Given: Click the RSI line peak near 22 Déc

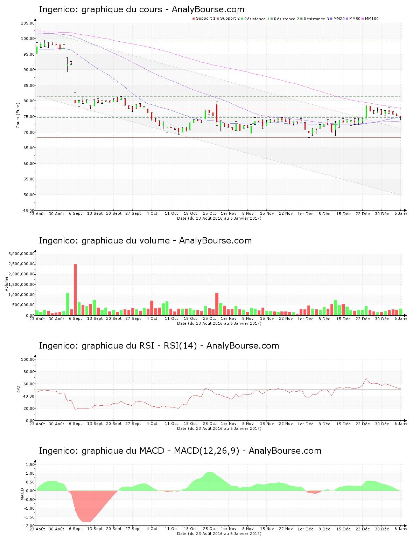Looking at the screenshot, I should pyautogui.click(x=366, y=378).
